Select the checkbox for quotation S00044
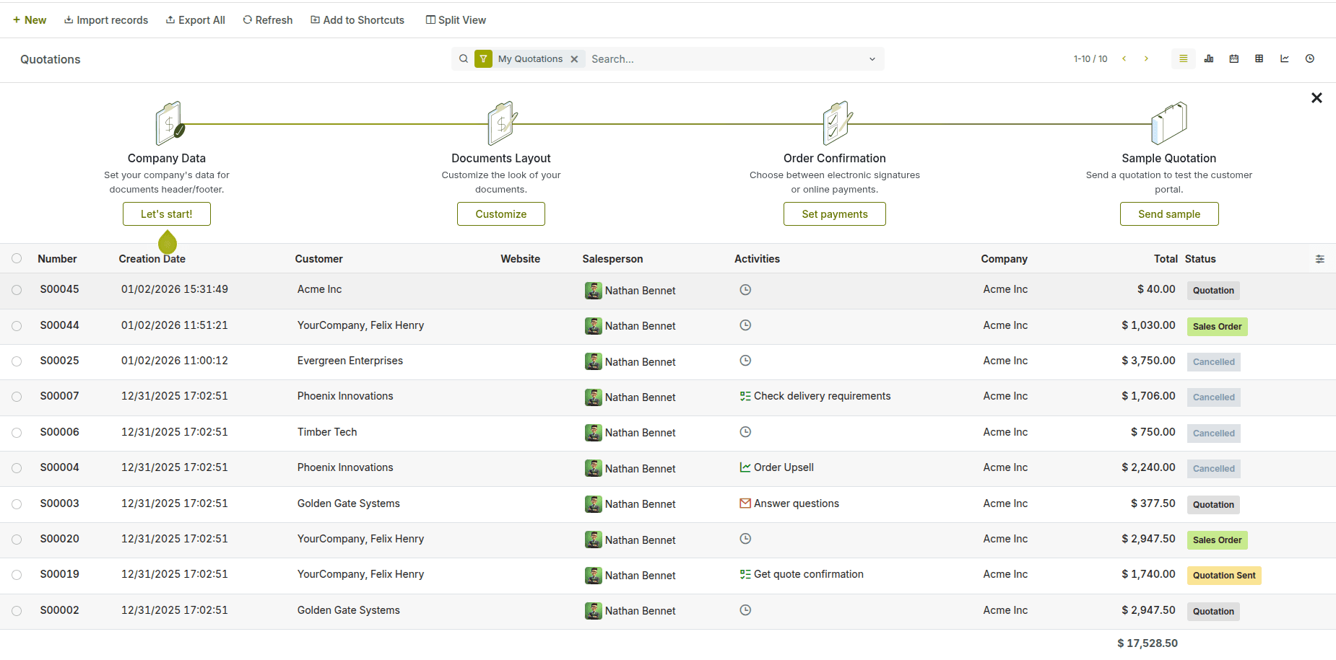1336x660 pixels. [x=17, y=326]
